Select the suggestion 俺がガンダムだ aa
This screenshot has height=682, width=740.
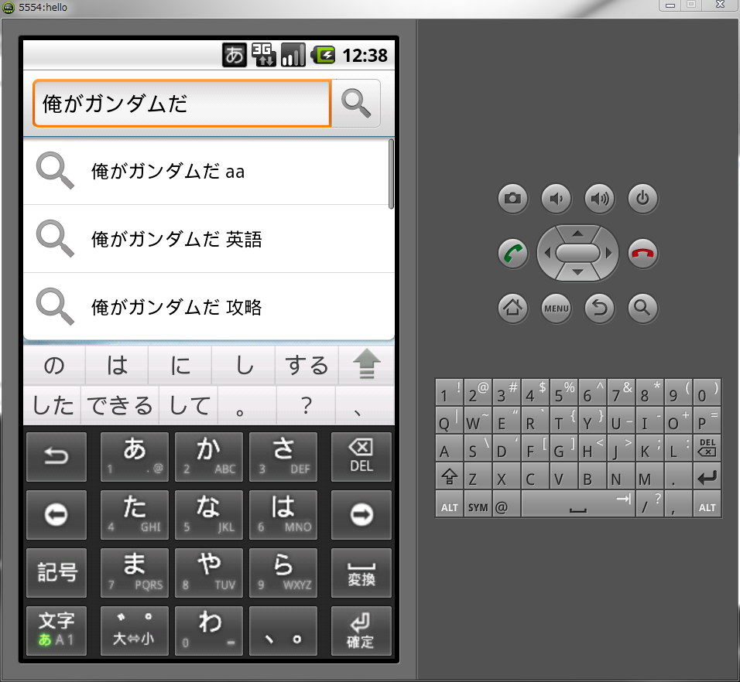208,171
